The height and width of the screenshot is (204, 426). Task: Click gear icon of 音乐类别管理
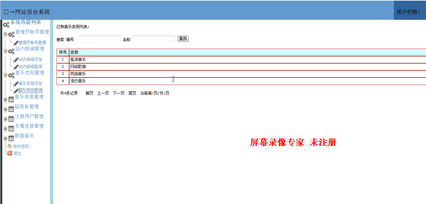tap(11, 75)
